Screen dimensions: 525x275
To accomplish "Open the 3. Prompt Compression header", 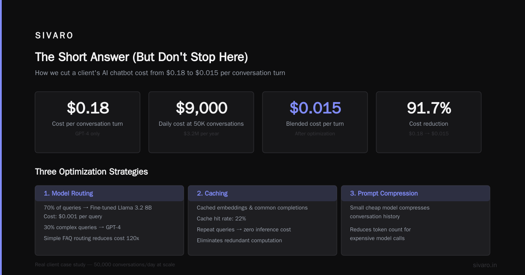I will coord(416,193).
